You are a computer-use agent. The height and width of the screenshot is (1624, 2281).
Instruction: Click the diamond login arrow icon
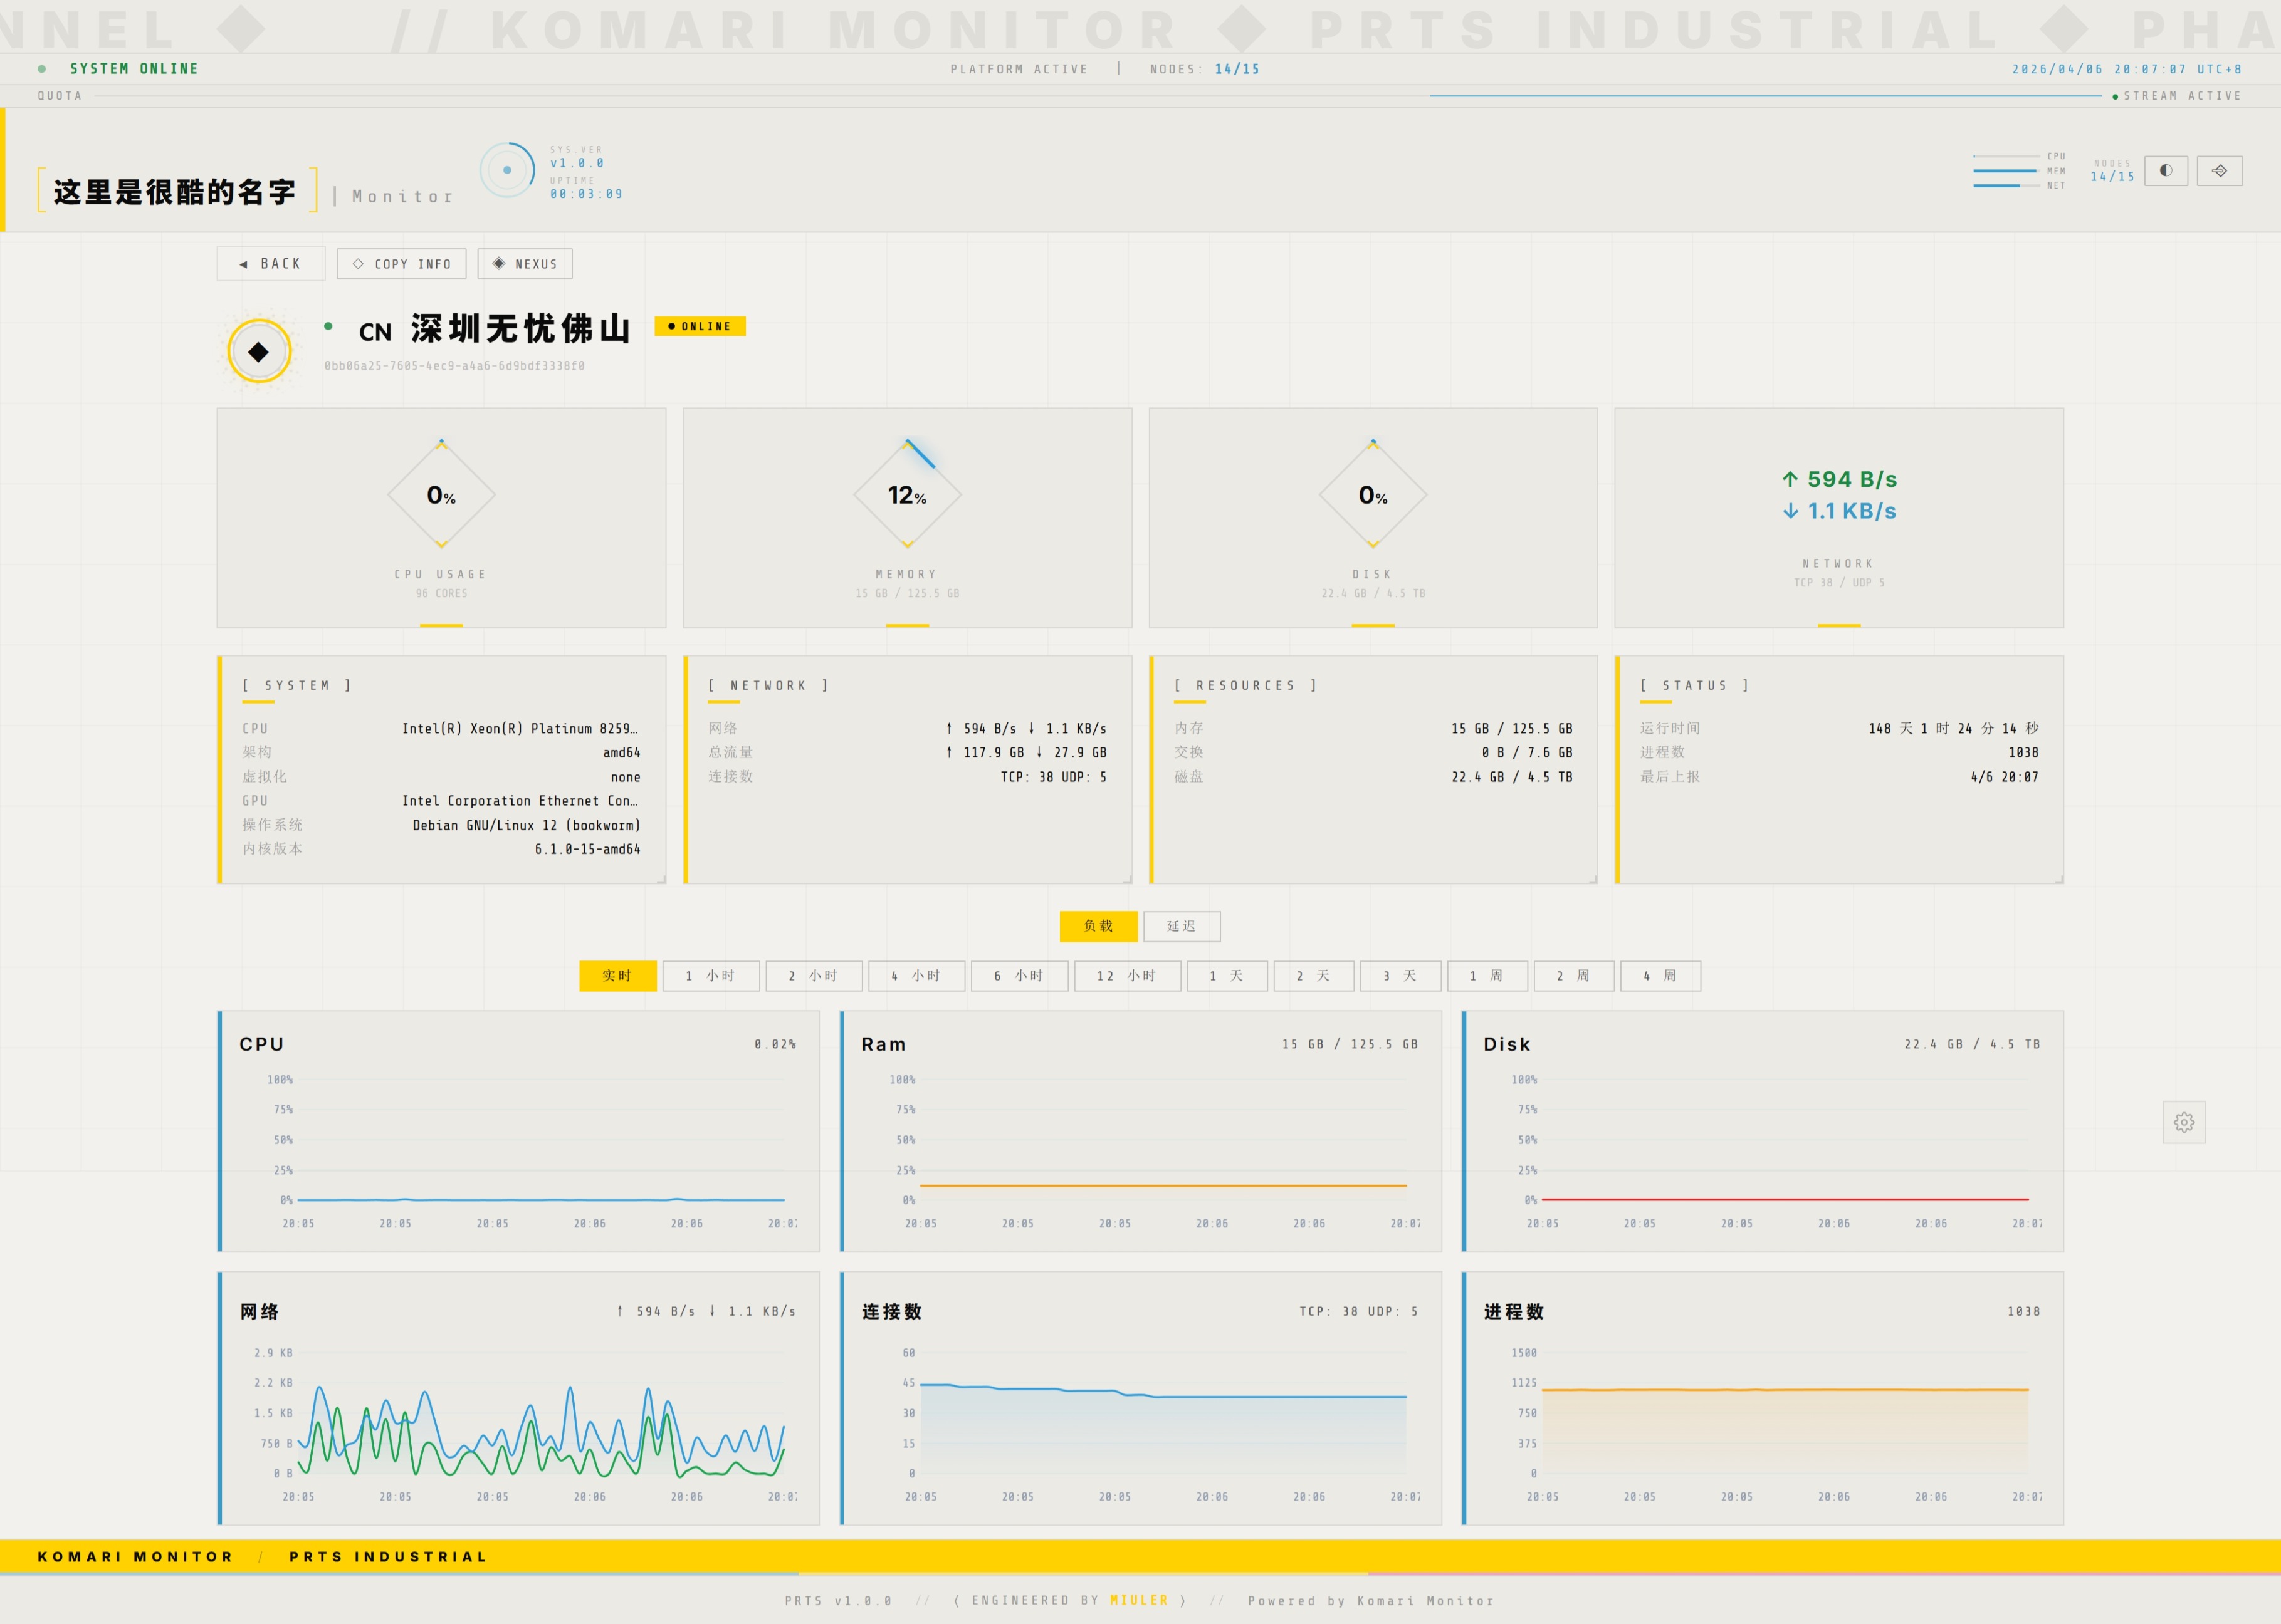point(2219,171)
